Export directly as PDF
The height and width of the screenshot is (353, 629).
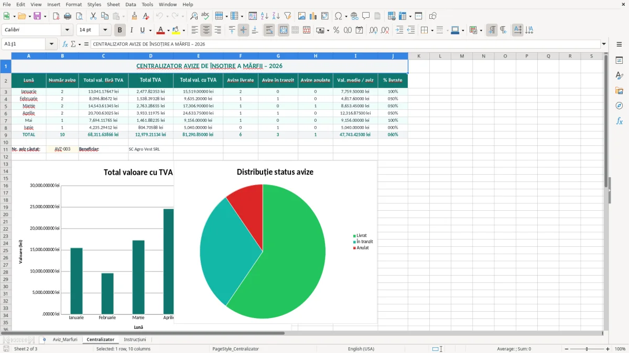point(56,16)
